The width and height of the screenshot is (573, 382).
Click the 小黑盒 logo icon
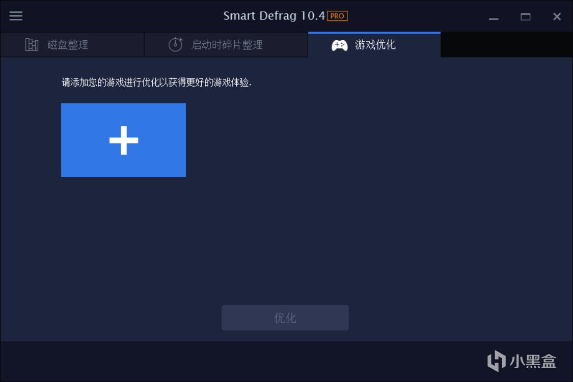point(497,361)
